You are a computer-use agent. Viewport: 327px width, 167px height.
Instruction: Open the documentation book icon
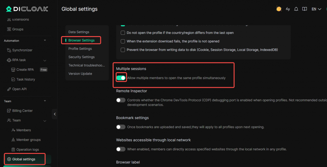tap(304, 9)
